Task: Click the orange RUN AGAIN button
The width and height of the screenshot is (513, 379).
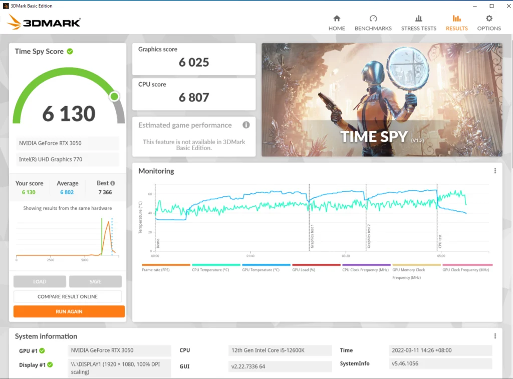Action: 69,311
